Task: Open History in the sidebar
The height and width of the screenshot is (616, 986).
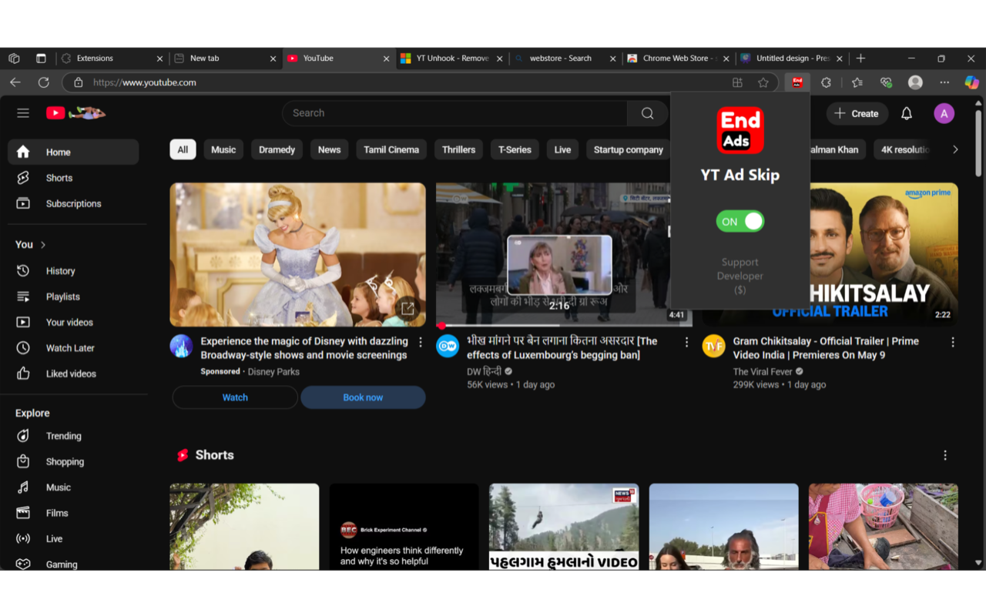Action: (73, 271)
